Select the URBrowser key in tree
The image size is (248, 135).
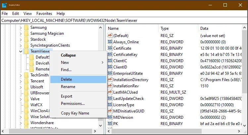(x=40, y=93)
